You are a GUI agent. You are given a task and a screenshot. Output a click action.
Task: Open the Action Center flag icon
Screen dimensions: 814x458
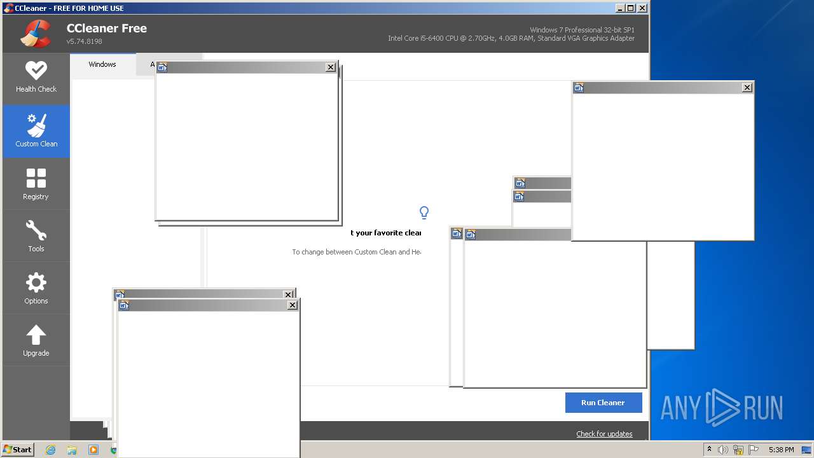coord(753,450)
